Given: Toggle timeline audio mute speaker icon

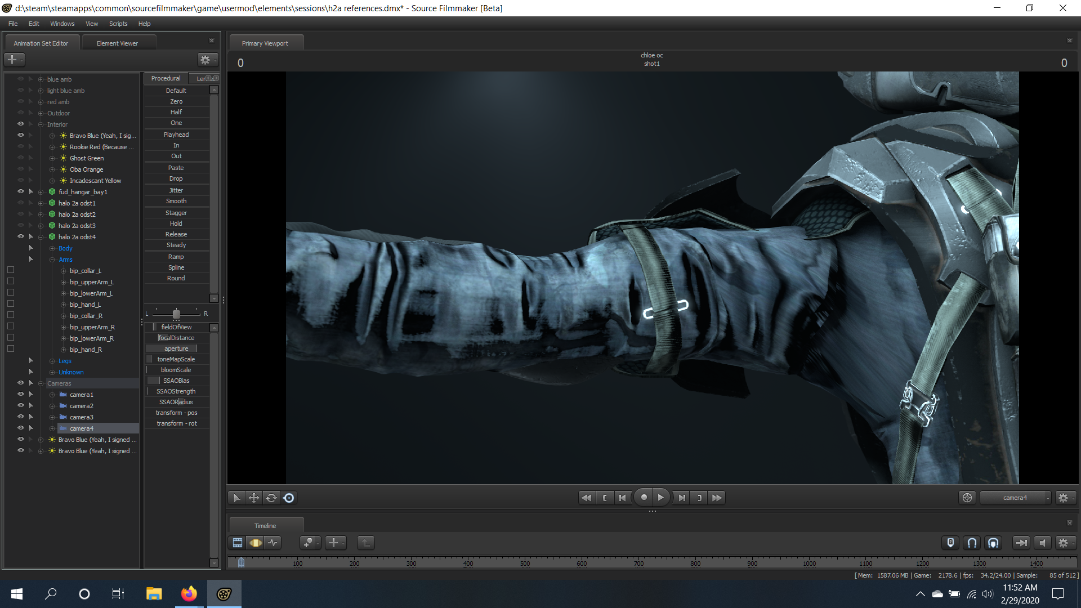Looking at the screenshot, I should (1042, 543).
